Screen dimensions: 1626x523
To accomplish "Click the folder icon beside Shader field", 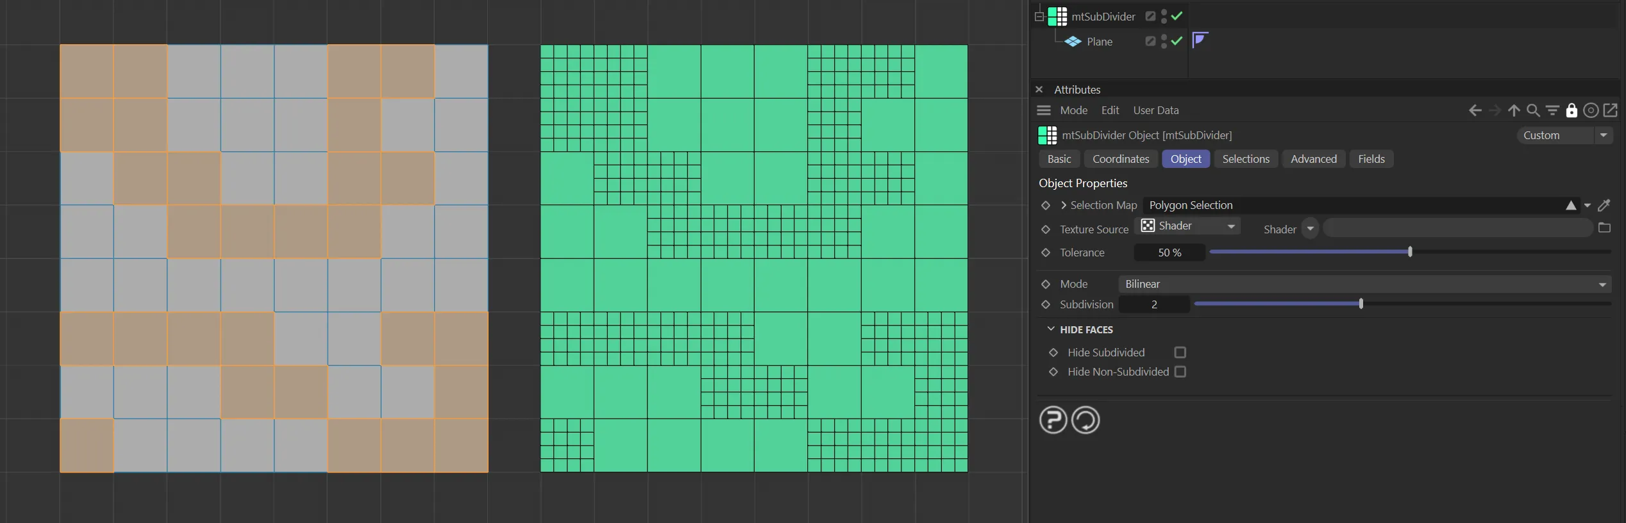I will point(1605,228).
